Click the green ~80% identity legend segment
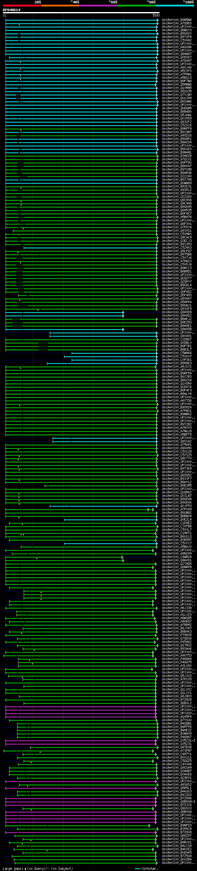The width and height of the screenshot is (197, 871). tap(137, 6)
